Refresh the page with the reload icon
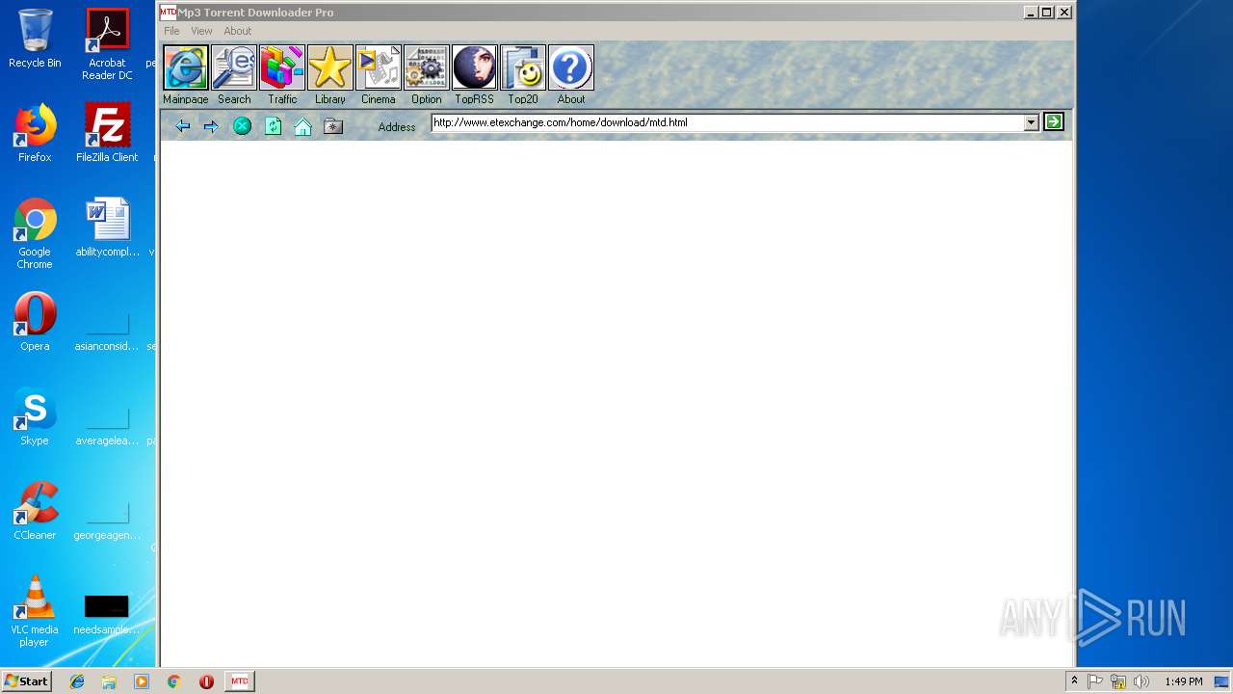 click(273, 126)
